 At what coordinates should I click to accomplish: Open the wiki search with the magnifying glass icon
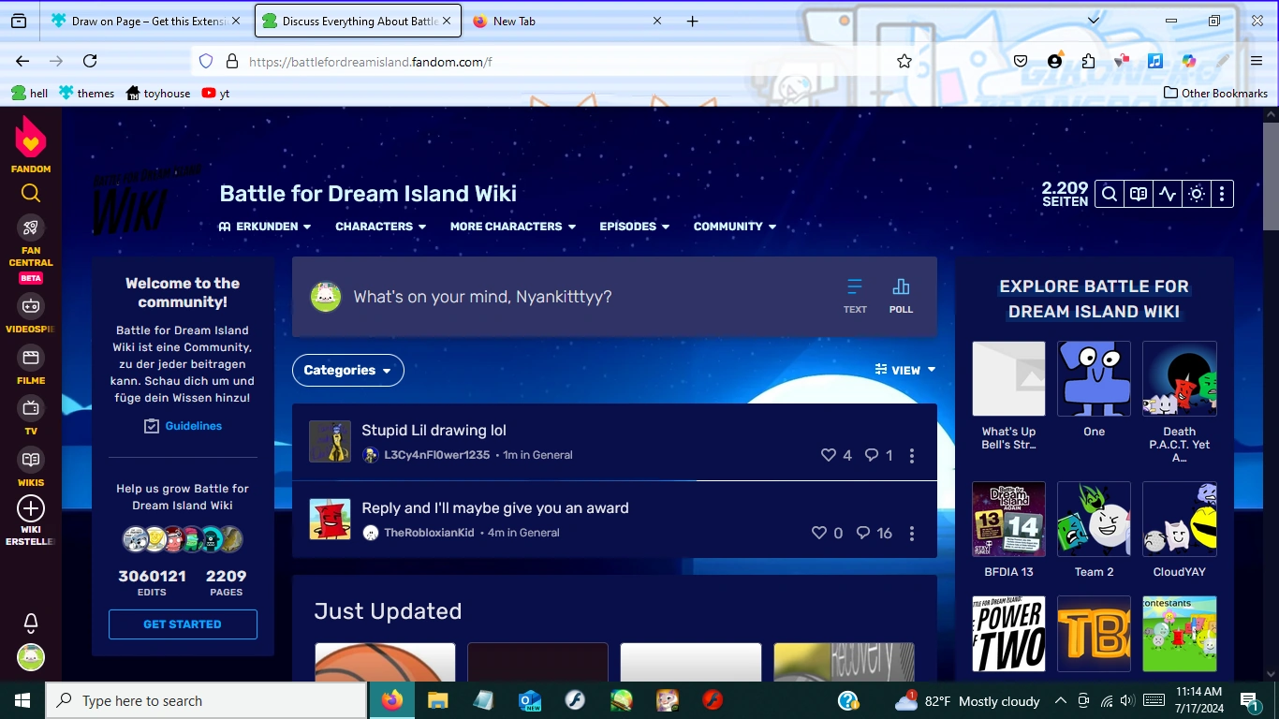[1109, 194]
